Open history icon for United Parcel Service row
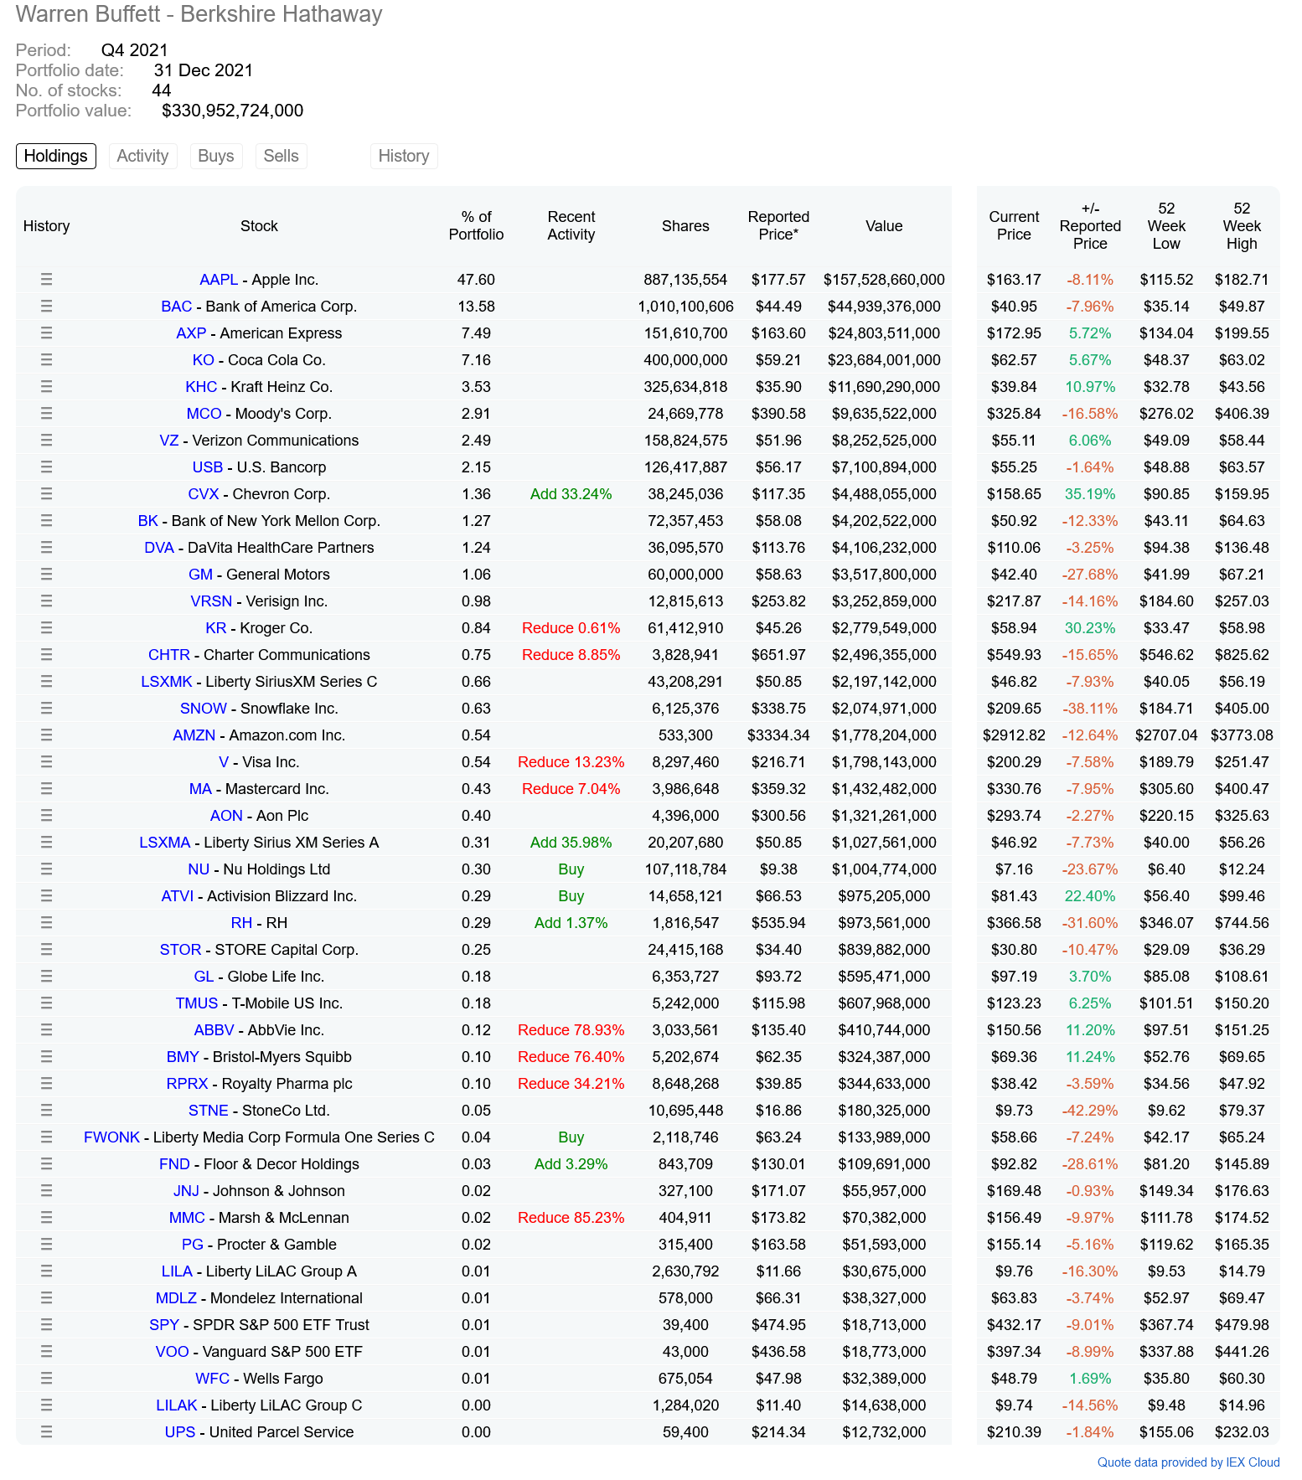Screen dimensions: 1302x1480 coord(46,1432)
